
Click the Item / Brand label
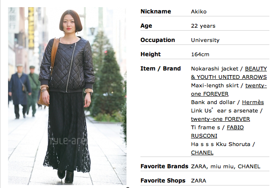pos(160,68)
